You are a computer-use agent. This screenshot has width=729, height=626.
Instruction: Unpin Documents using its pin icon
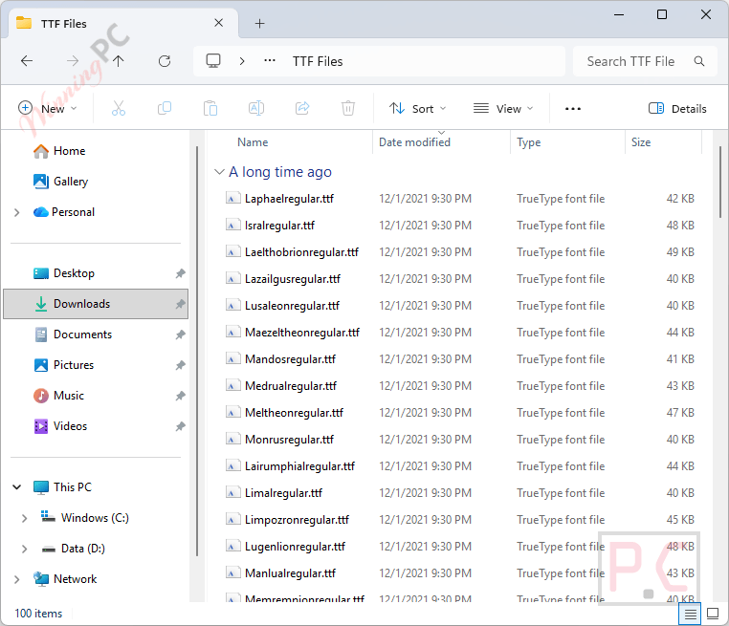coord(181,335)
